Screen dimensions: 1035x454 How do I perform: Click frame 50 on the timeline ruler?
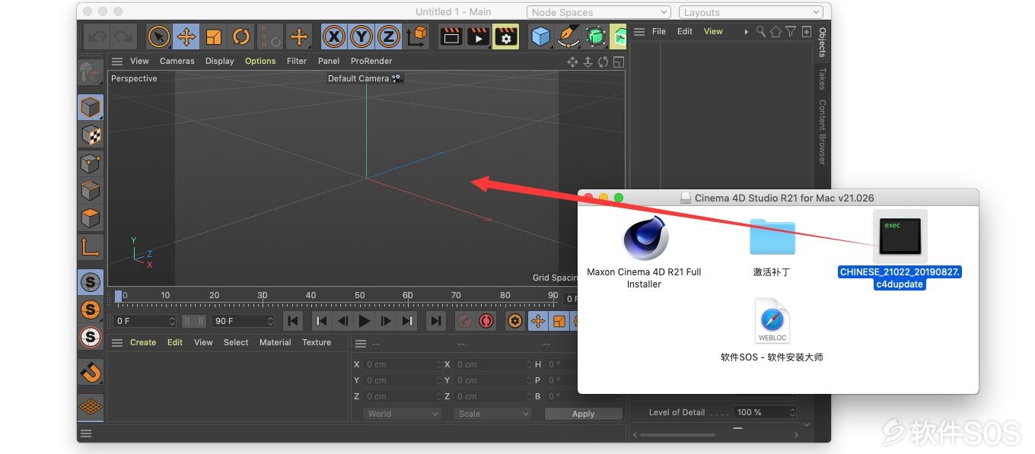click(360, 296)
